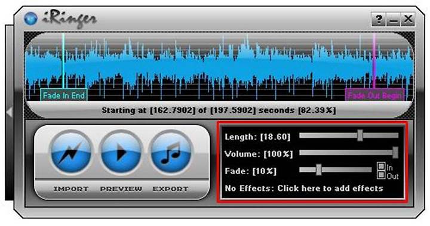Click the Fade [10%] value text
This screenshot has height=226, width=430.
251,171
